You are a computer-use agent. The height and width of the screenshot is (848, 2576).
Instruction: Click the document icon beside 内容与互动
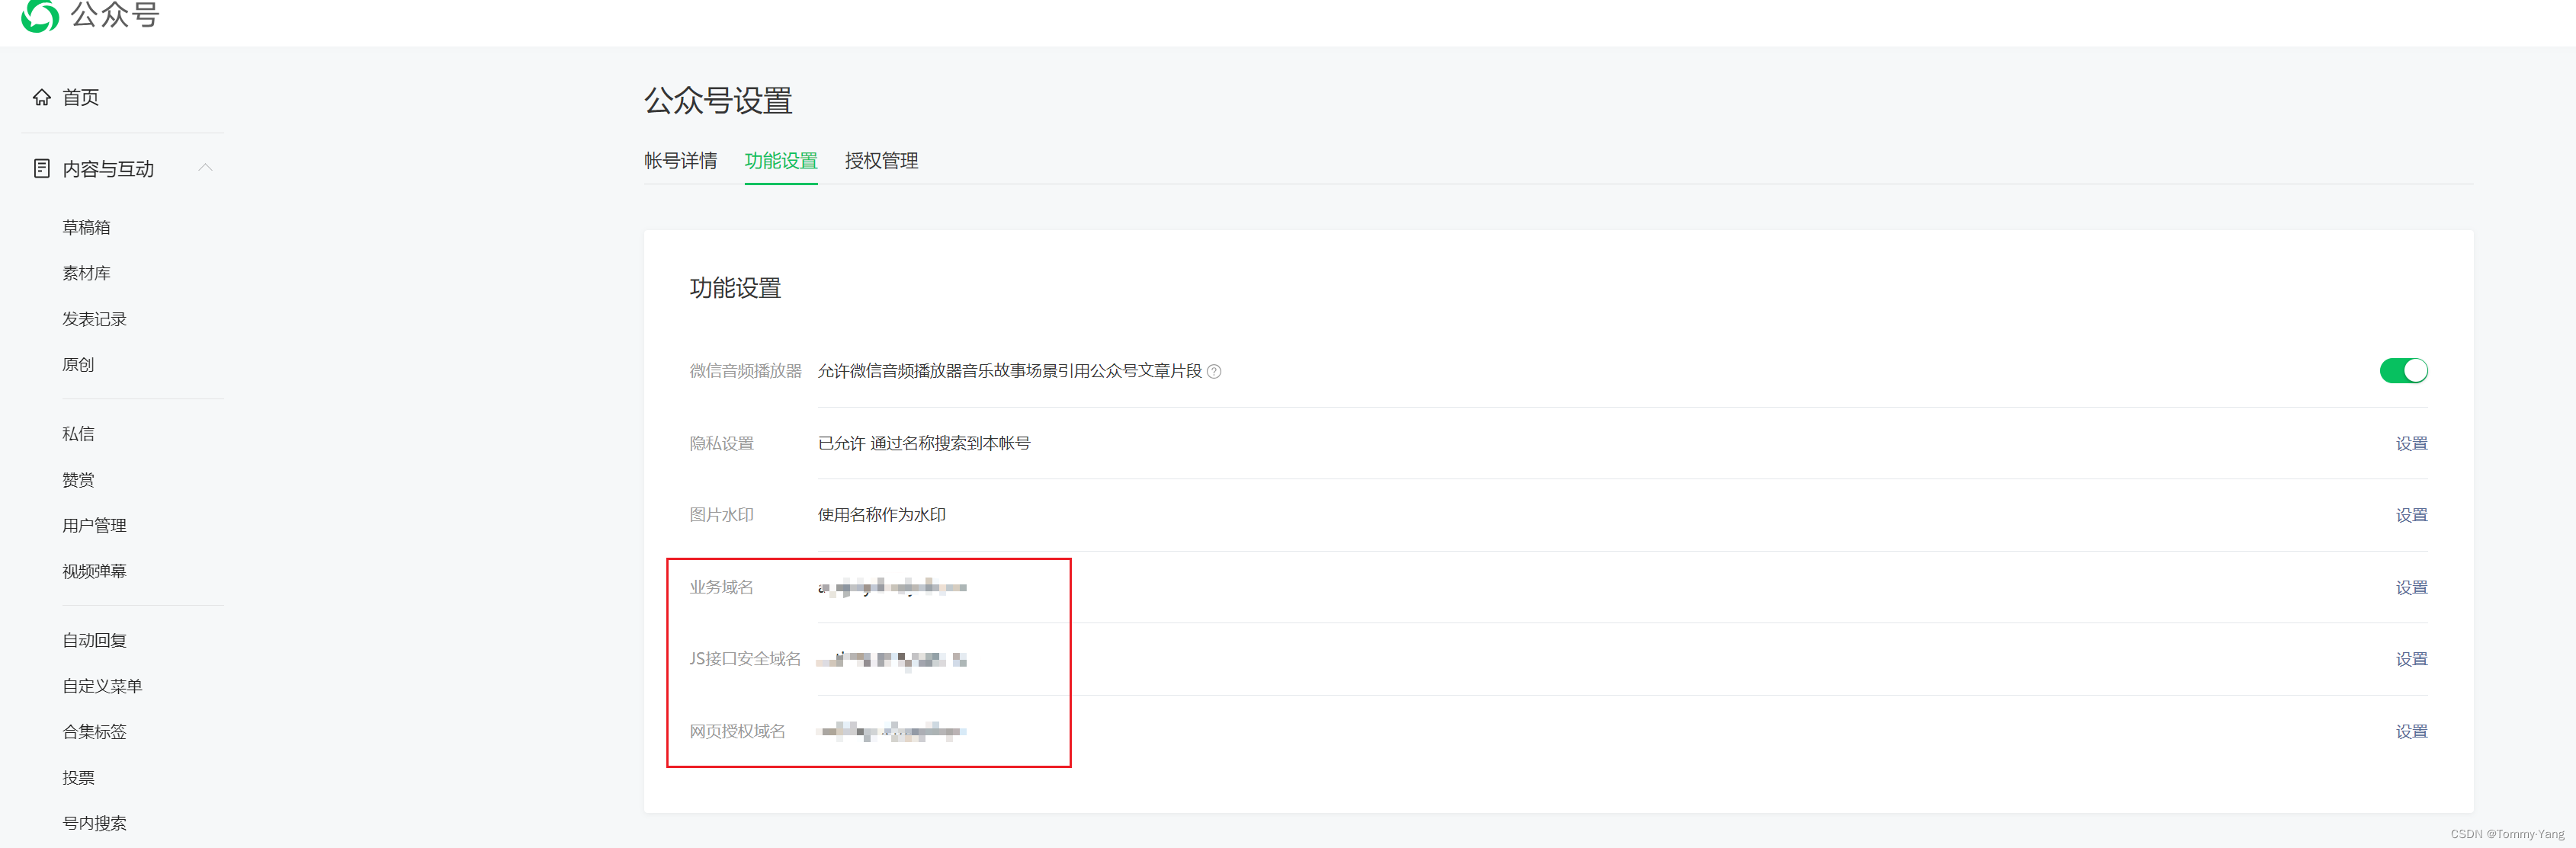coord(41,168)
